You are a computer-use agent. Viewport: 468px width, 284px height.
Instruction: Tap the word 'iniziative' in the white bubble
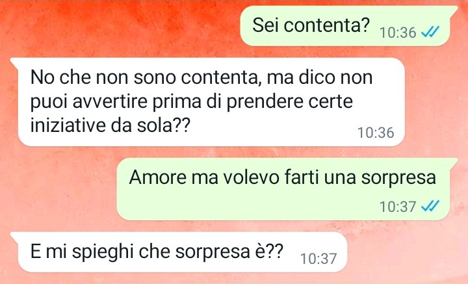[68, 125]
